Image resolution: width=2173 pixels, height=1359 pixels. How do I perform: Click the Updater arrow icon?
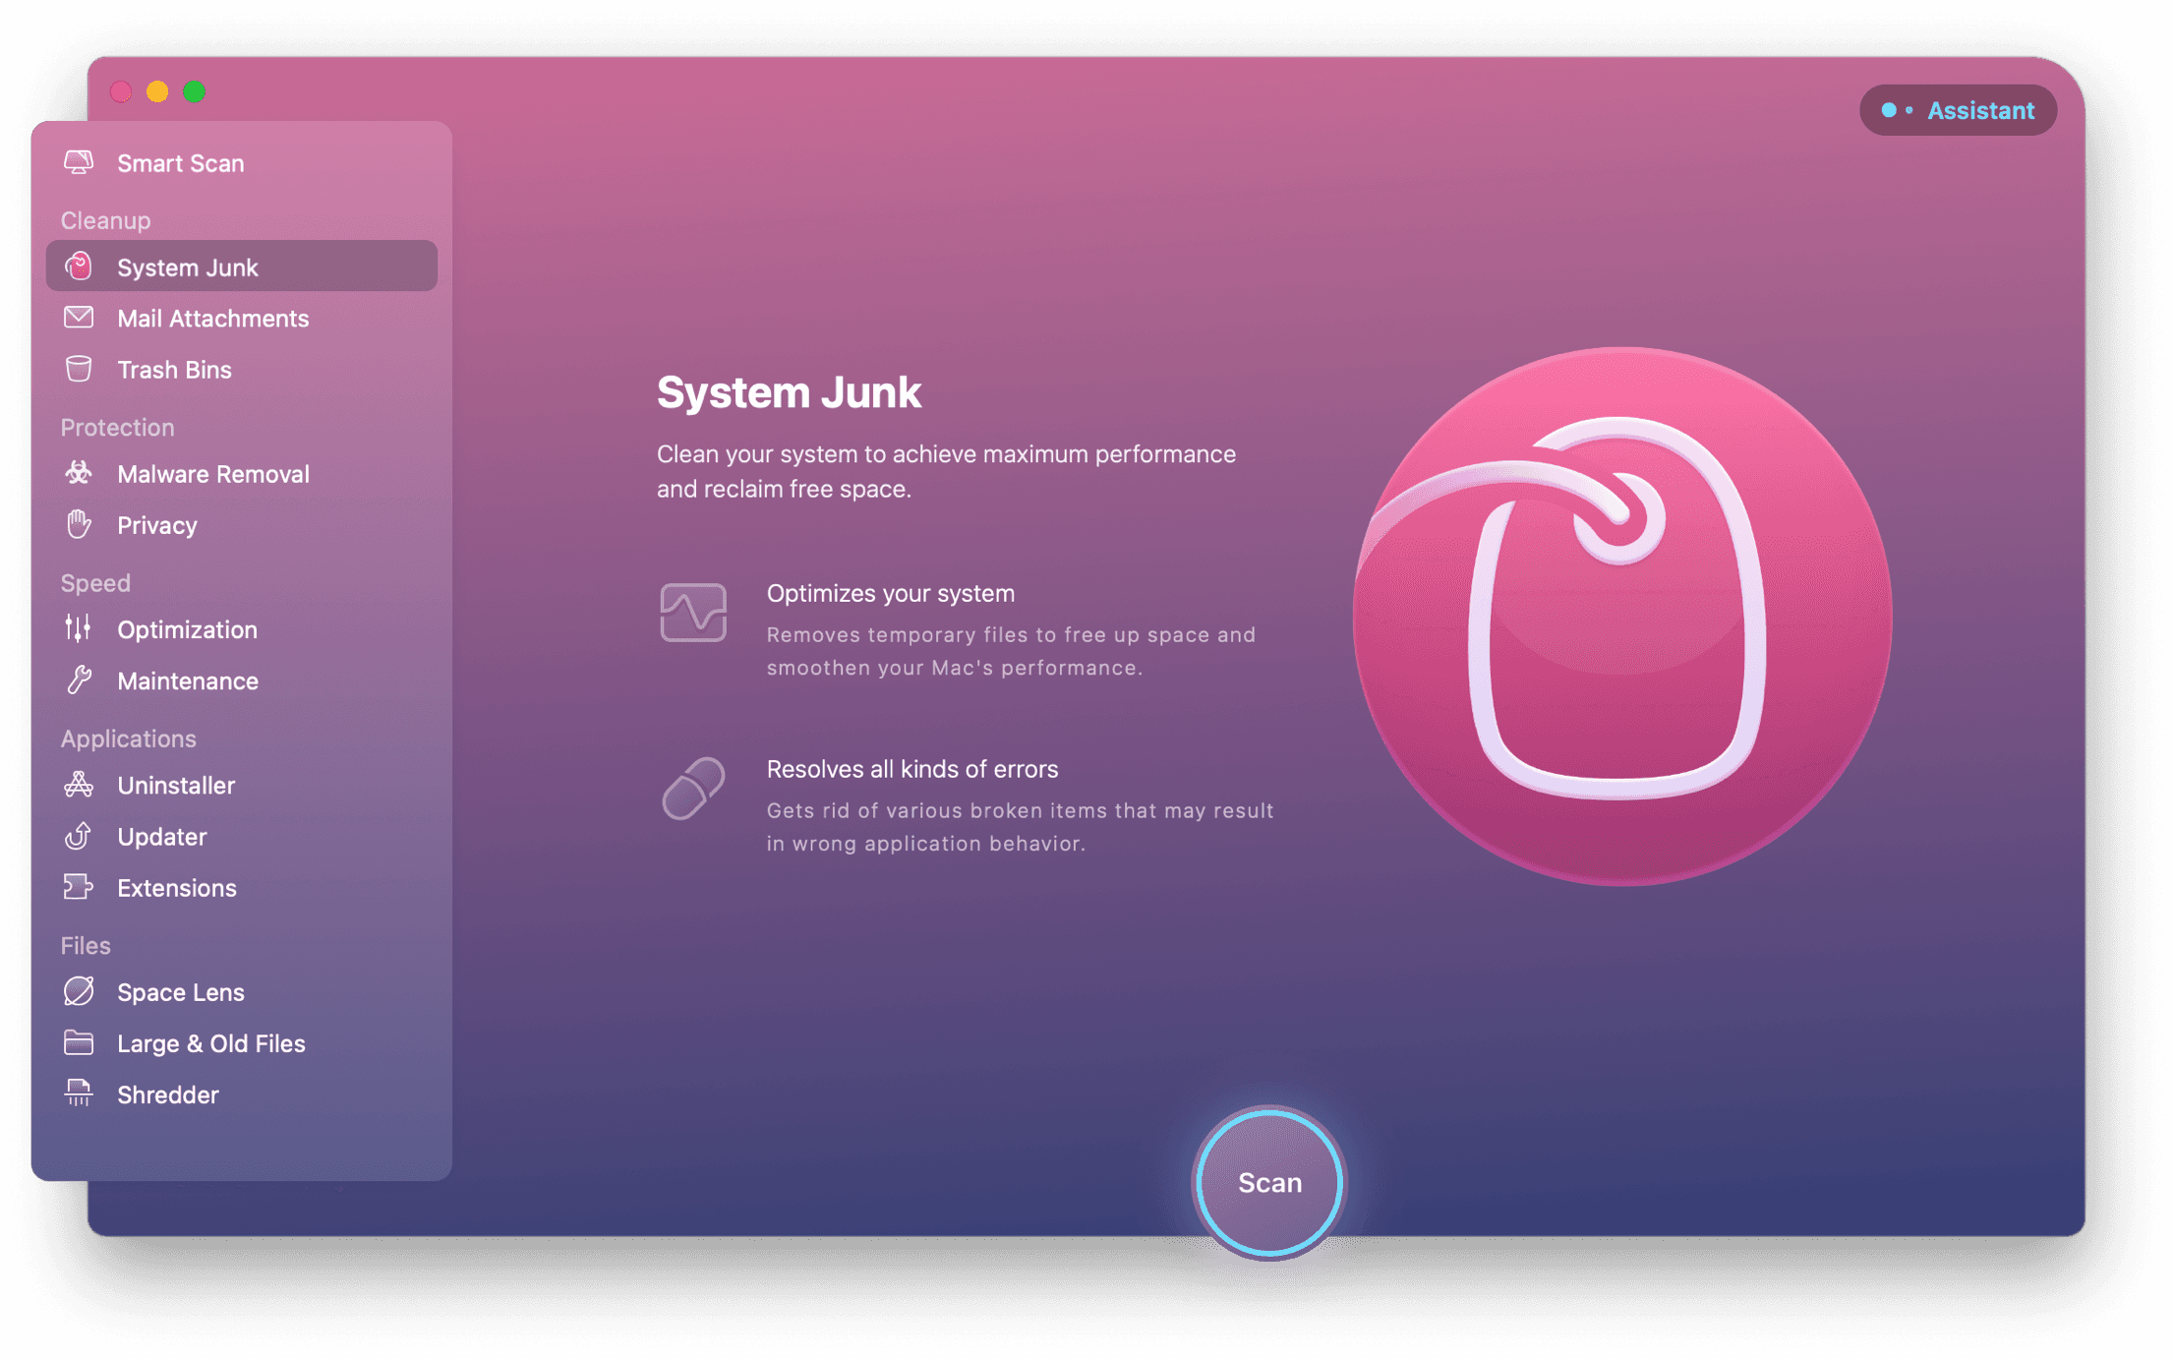coord(79,836)
